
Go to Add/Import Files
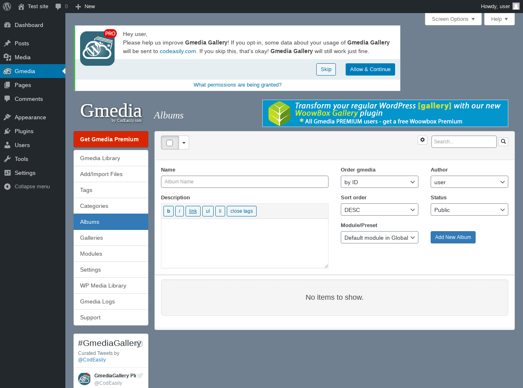(111, 174)
